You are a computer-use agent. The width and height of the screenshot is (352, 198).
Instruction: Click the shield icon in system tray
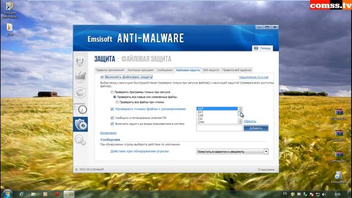[293, 194]
